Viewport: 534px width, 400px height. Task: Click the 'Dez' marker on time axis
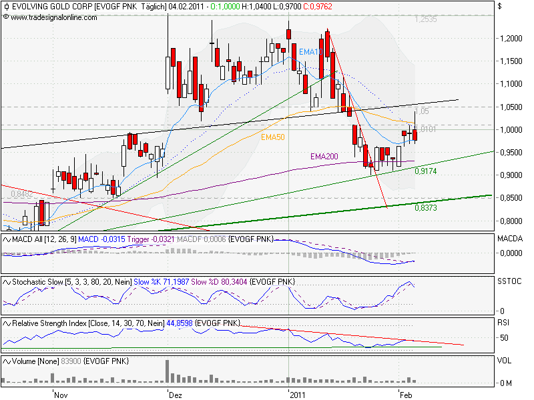(175, 395)
